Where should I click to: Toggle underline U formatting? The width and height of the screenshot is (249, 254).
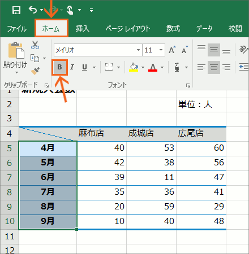click(x=84, y=67)
